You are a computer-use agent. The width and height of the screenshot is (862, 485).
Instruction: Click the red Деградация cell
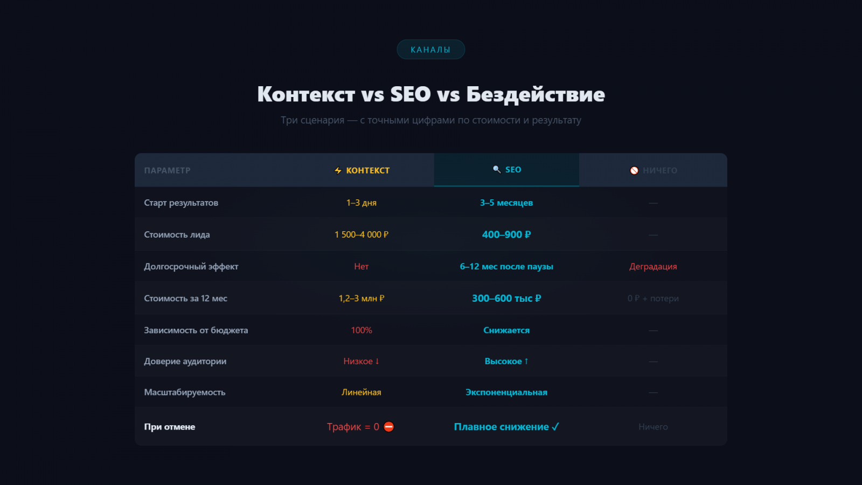[653, 266]
